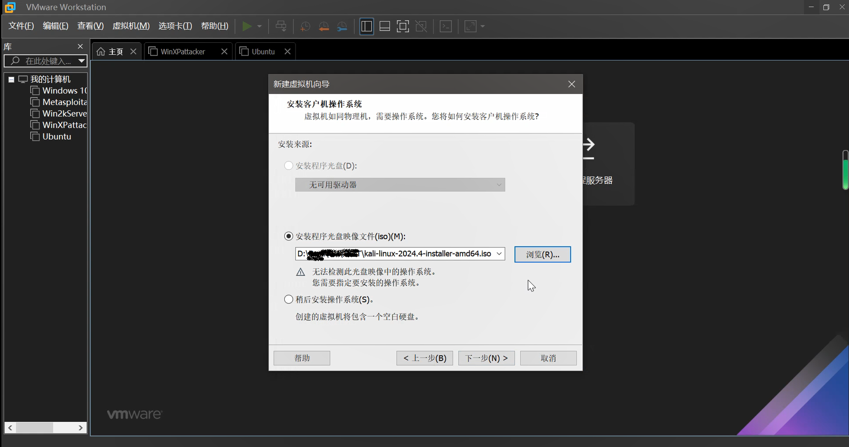Click the 帮助 button in the wizard

click(x=302, y=358)
